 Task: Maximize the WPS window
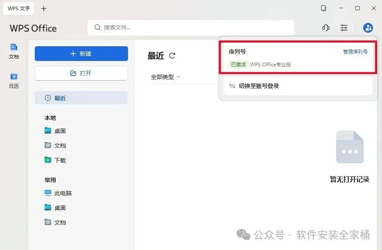point(357,8)
